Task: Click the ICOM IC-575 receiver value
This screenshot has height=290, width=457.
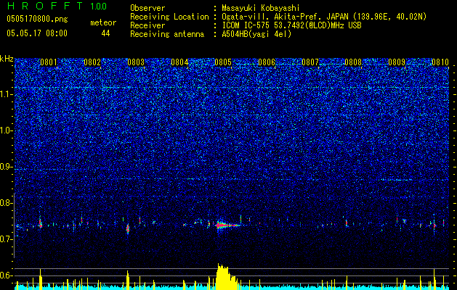Action: 291,25
